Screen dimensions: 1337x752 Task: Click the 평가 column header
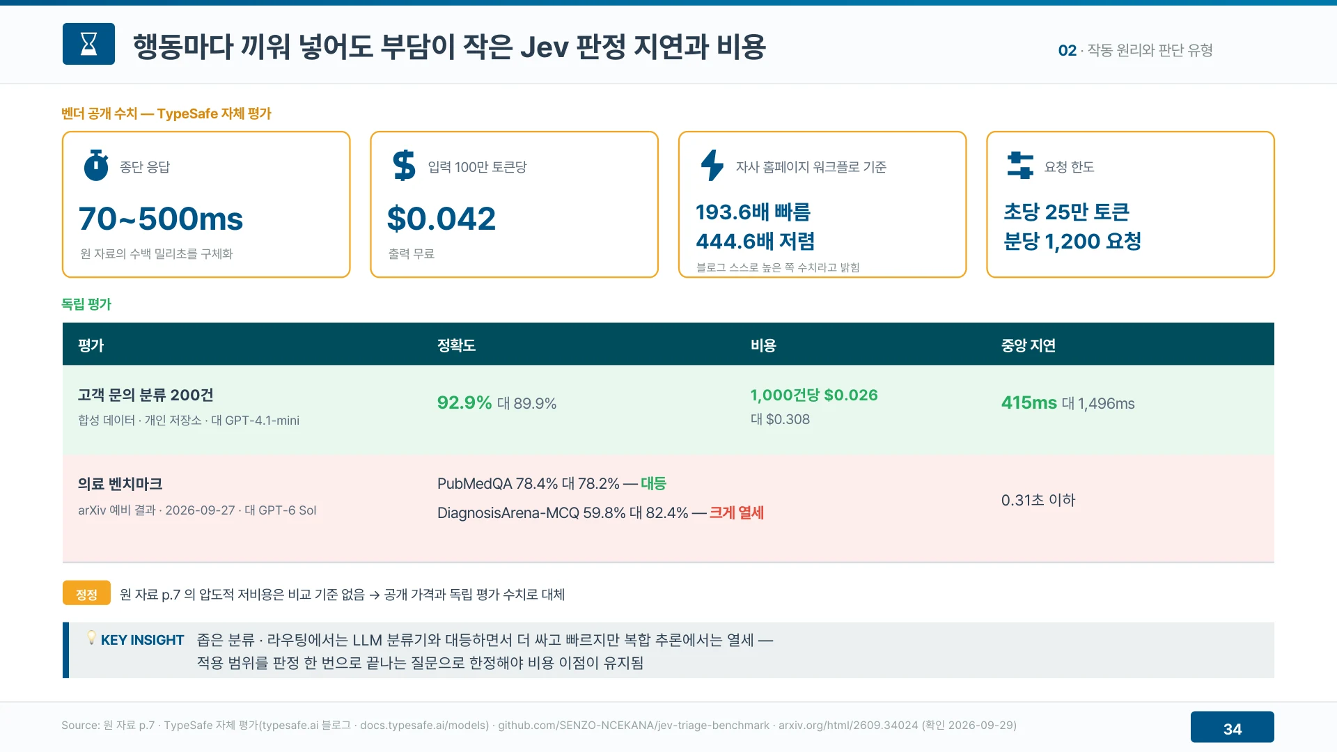click(x=91, y=345)
